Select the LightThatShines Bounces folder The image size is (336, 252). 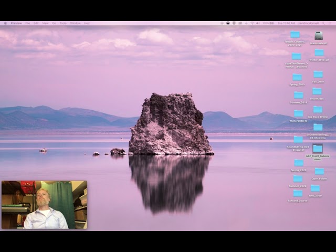pyautogui.click(x=296, y=56)
